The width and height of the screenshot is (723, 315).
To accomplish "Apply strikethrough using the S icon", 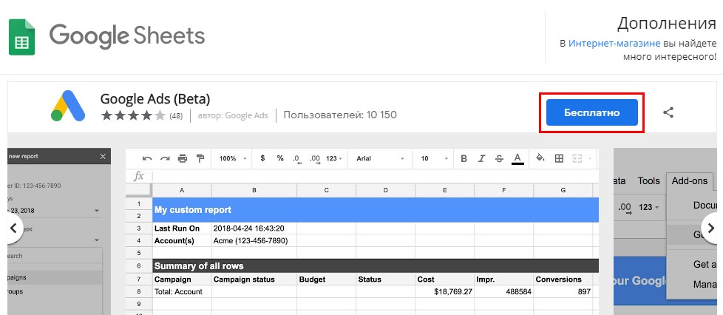I will (x=499, y=158).
